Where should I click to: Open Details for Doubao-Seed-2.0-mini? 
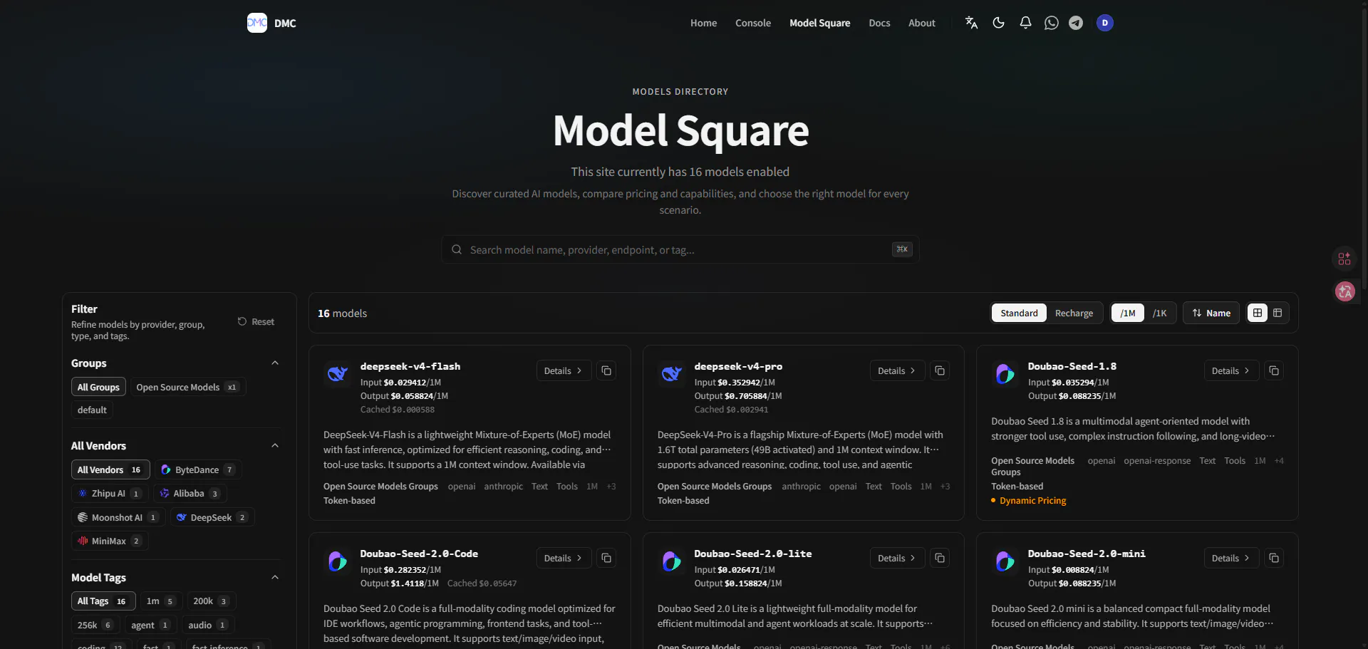coord(1231,558)
